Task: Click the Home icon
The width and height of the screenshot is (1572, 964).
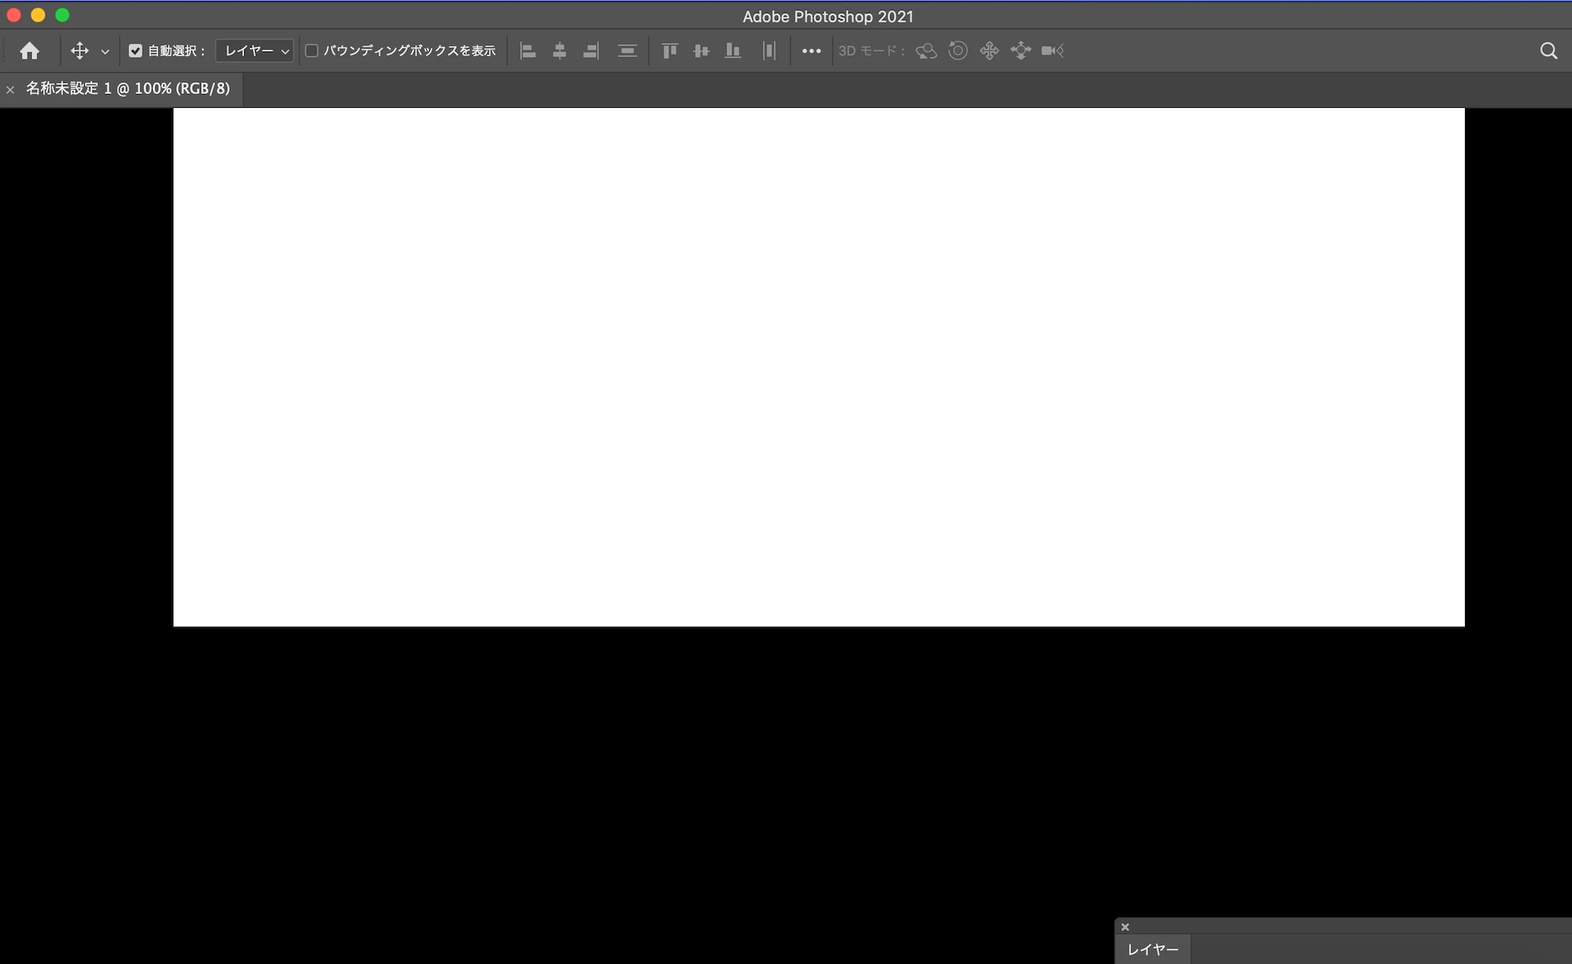Action: coord(29,51)
